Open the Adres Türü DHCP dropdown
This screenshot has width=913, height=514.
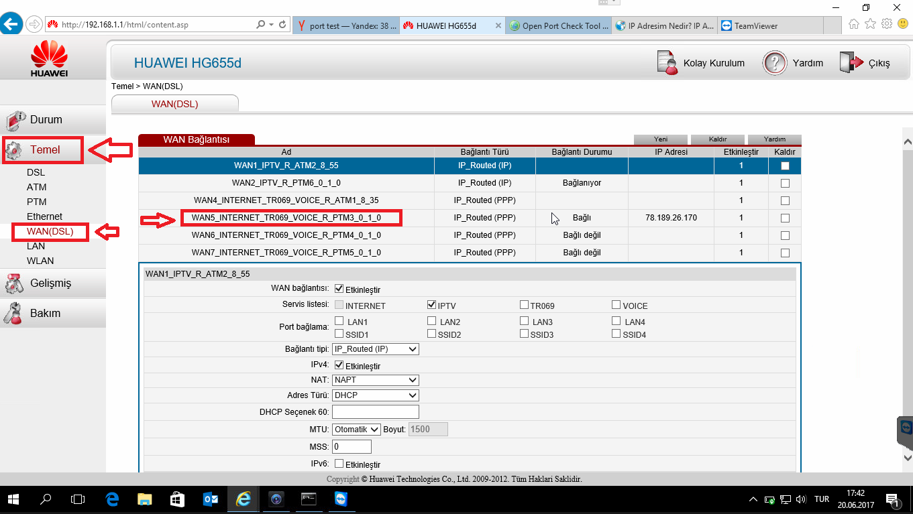[376, 395]
